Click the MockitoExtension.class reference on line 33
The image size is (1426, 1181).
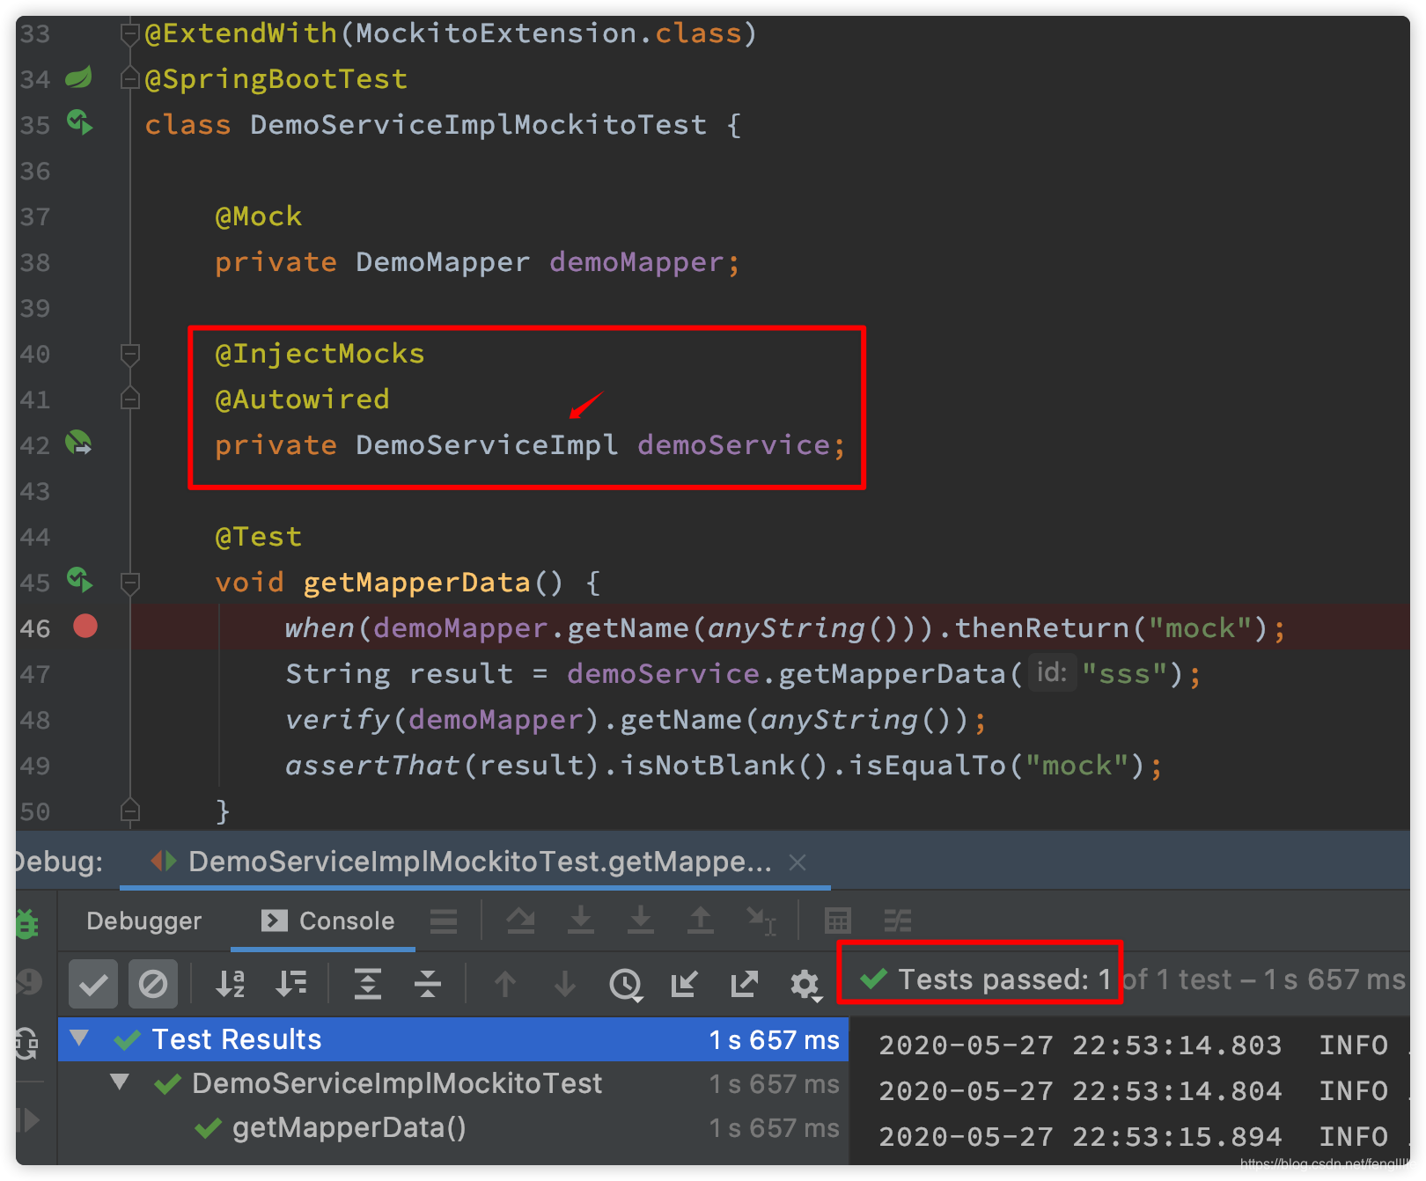(x=548, y=33)
